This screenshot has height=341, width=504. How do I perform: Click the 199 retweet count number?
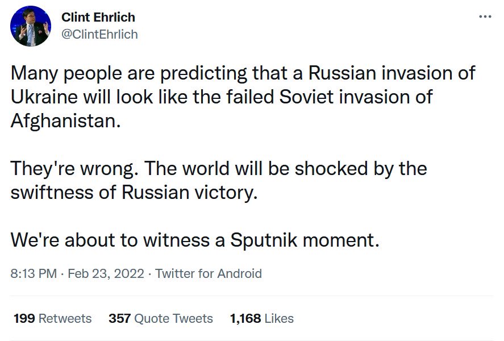23,318
